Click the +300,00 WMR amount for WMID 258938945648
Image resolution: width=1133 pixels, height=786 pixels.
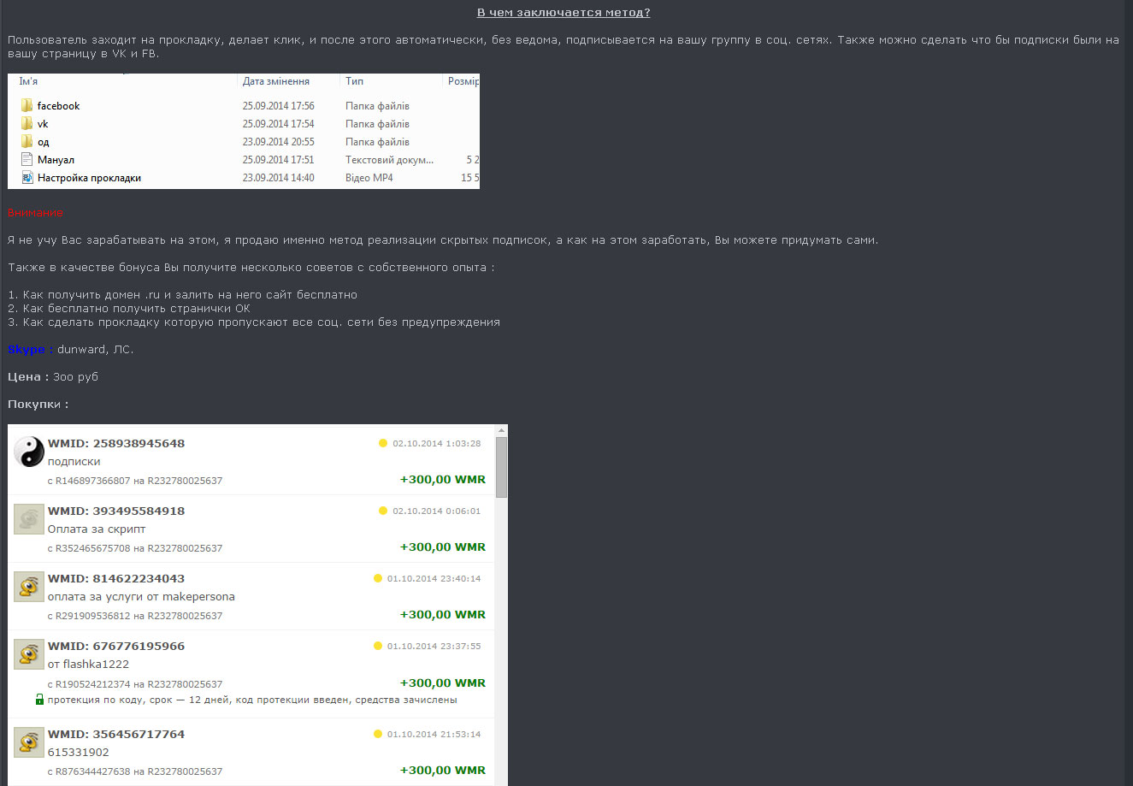coord(443,480)
